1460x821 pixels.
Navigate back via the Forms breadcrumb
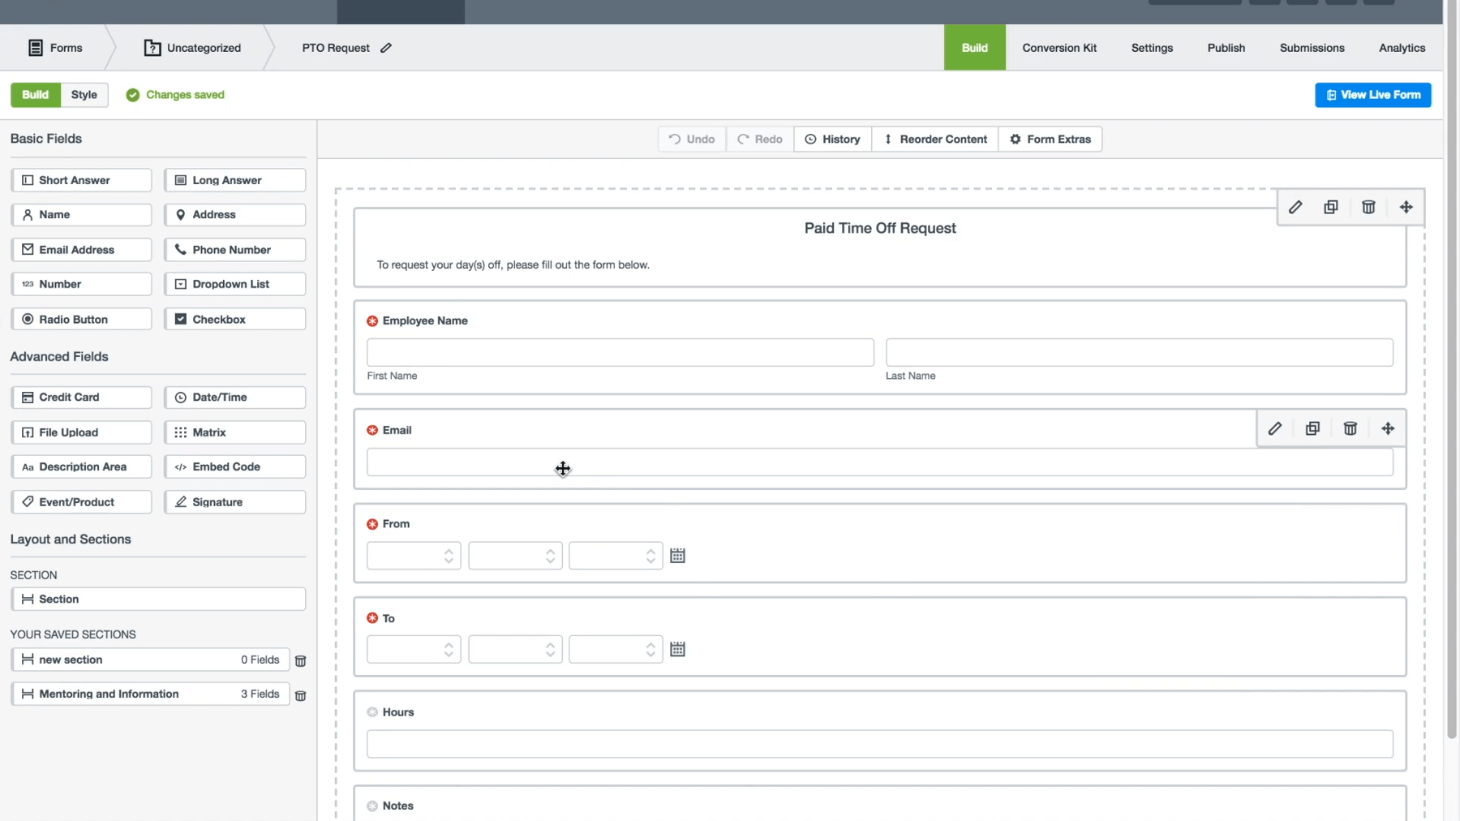click(54, 47)
